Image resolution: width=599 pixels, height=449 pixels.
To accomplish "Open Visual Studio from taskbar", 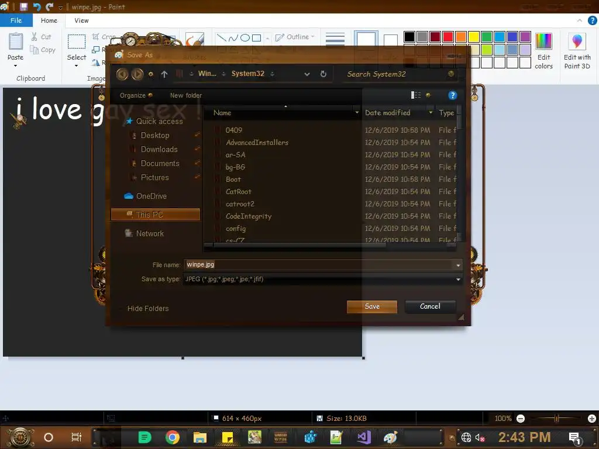I will point(364,437).
